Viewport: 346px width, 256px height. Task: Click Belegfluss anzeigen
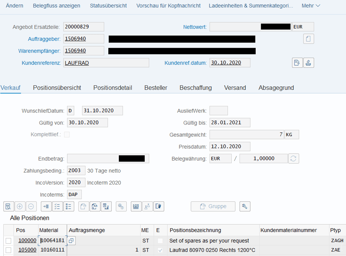click(x=56, y=6)
